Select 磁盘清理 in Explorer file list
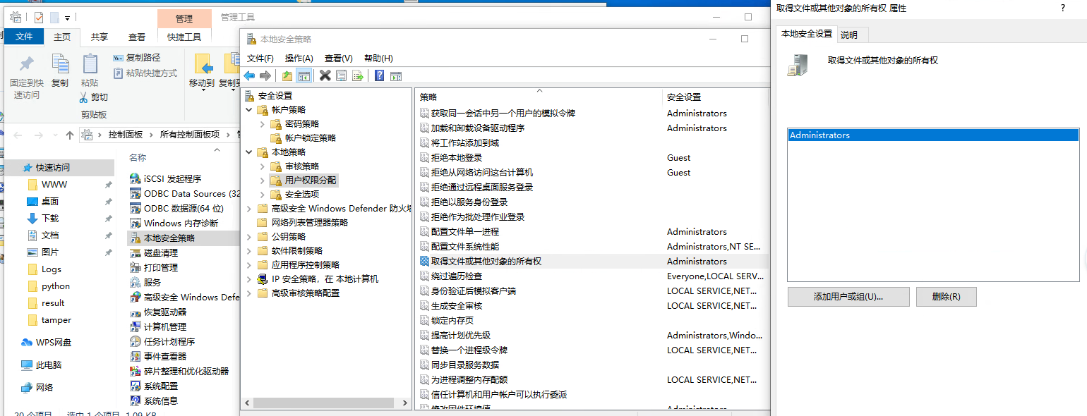The width and height of the screenshot is (1087, 416). 154,252
